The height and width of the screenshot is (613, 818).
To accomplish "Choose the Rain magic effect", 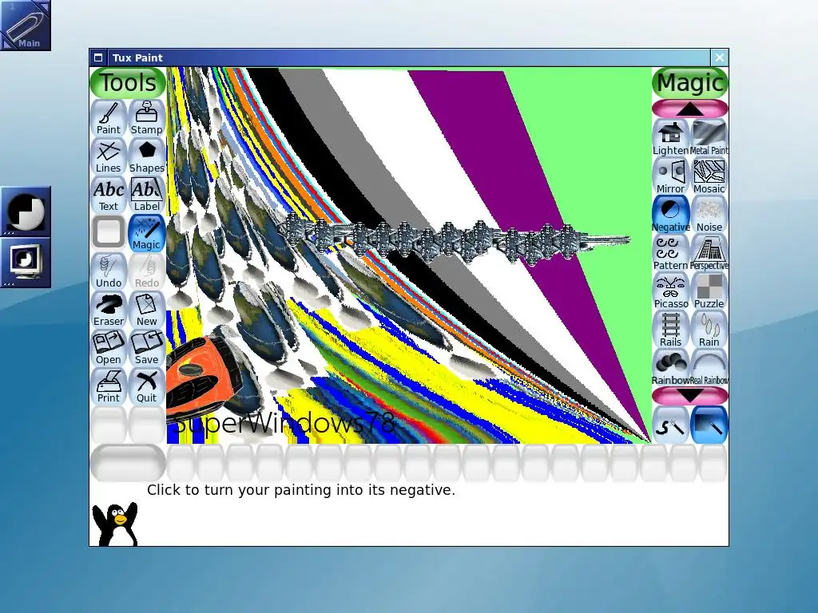I will pyautogui.click(x=709, y=330).
